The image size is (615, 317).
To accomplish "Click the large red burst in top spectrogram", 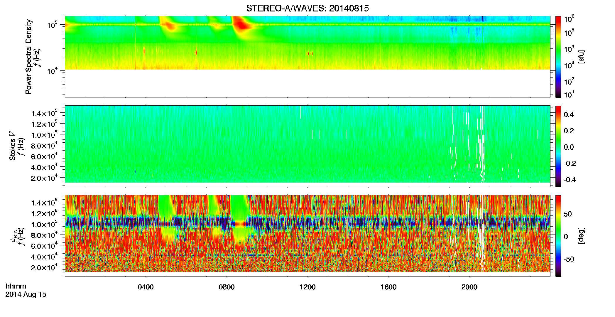I will point(241,24).
